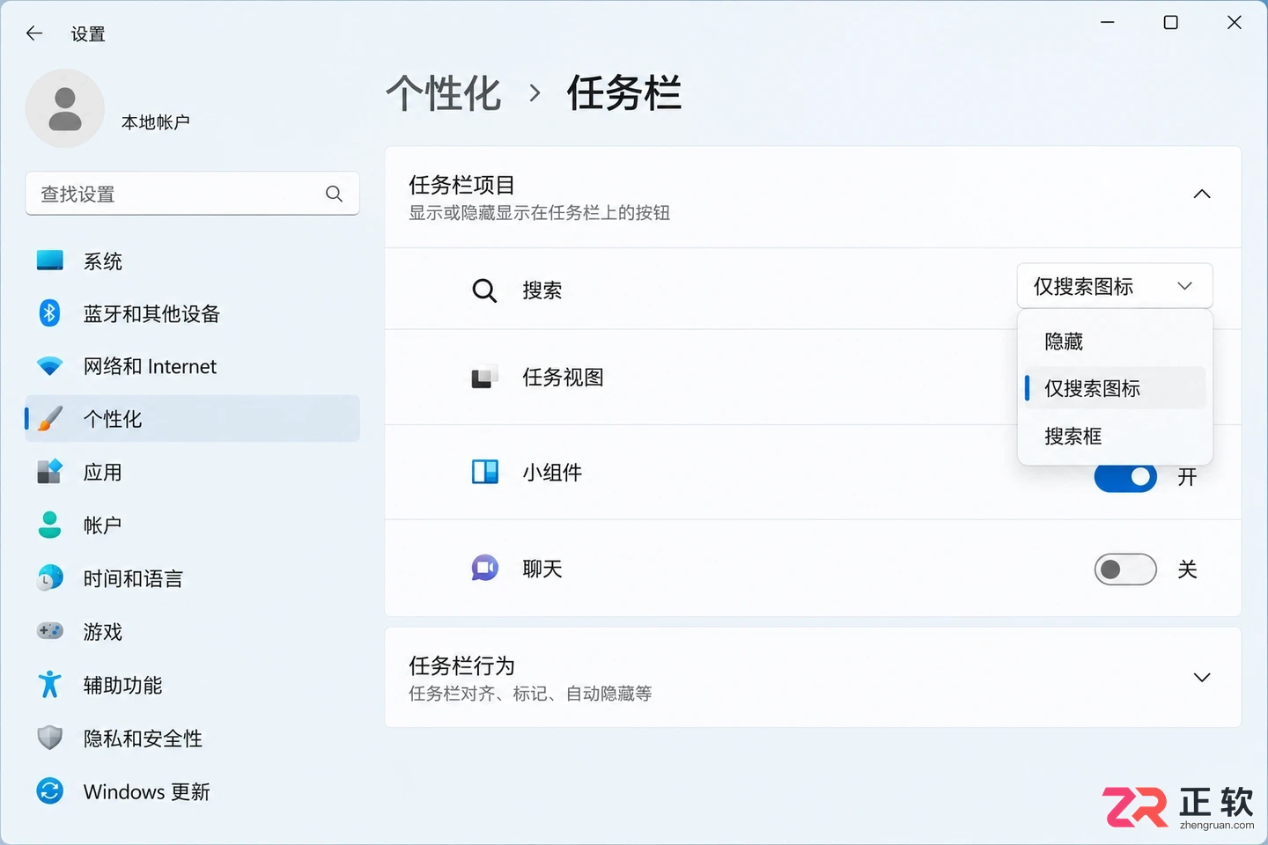The height and width of the screenshot is (845, 1268).
Task: Click the 小组件 widgets icon
Action: click(x=485, y=472)
